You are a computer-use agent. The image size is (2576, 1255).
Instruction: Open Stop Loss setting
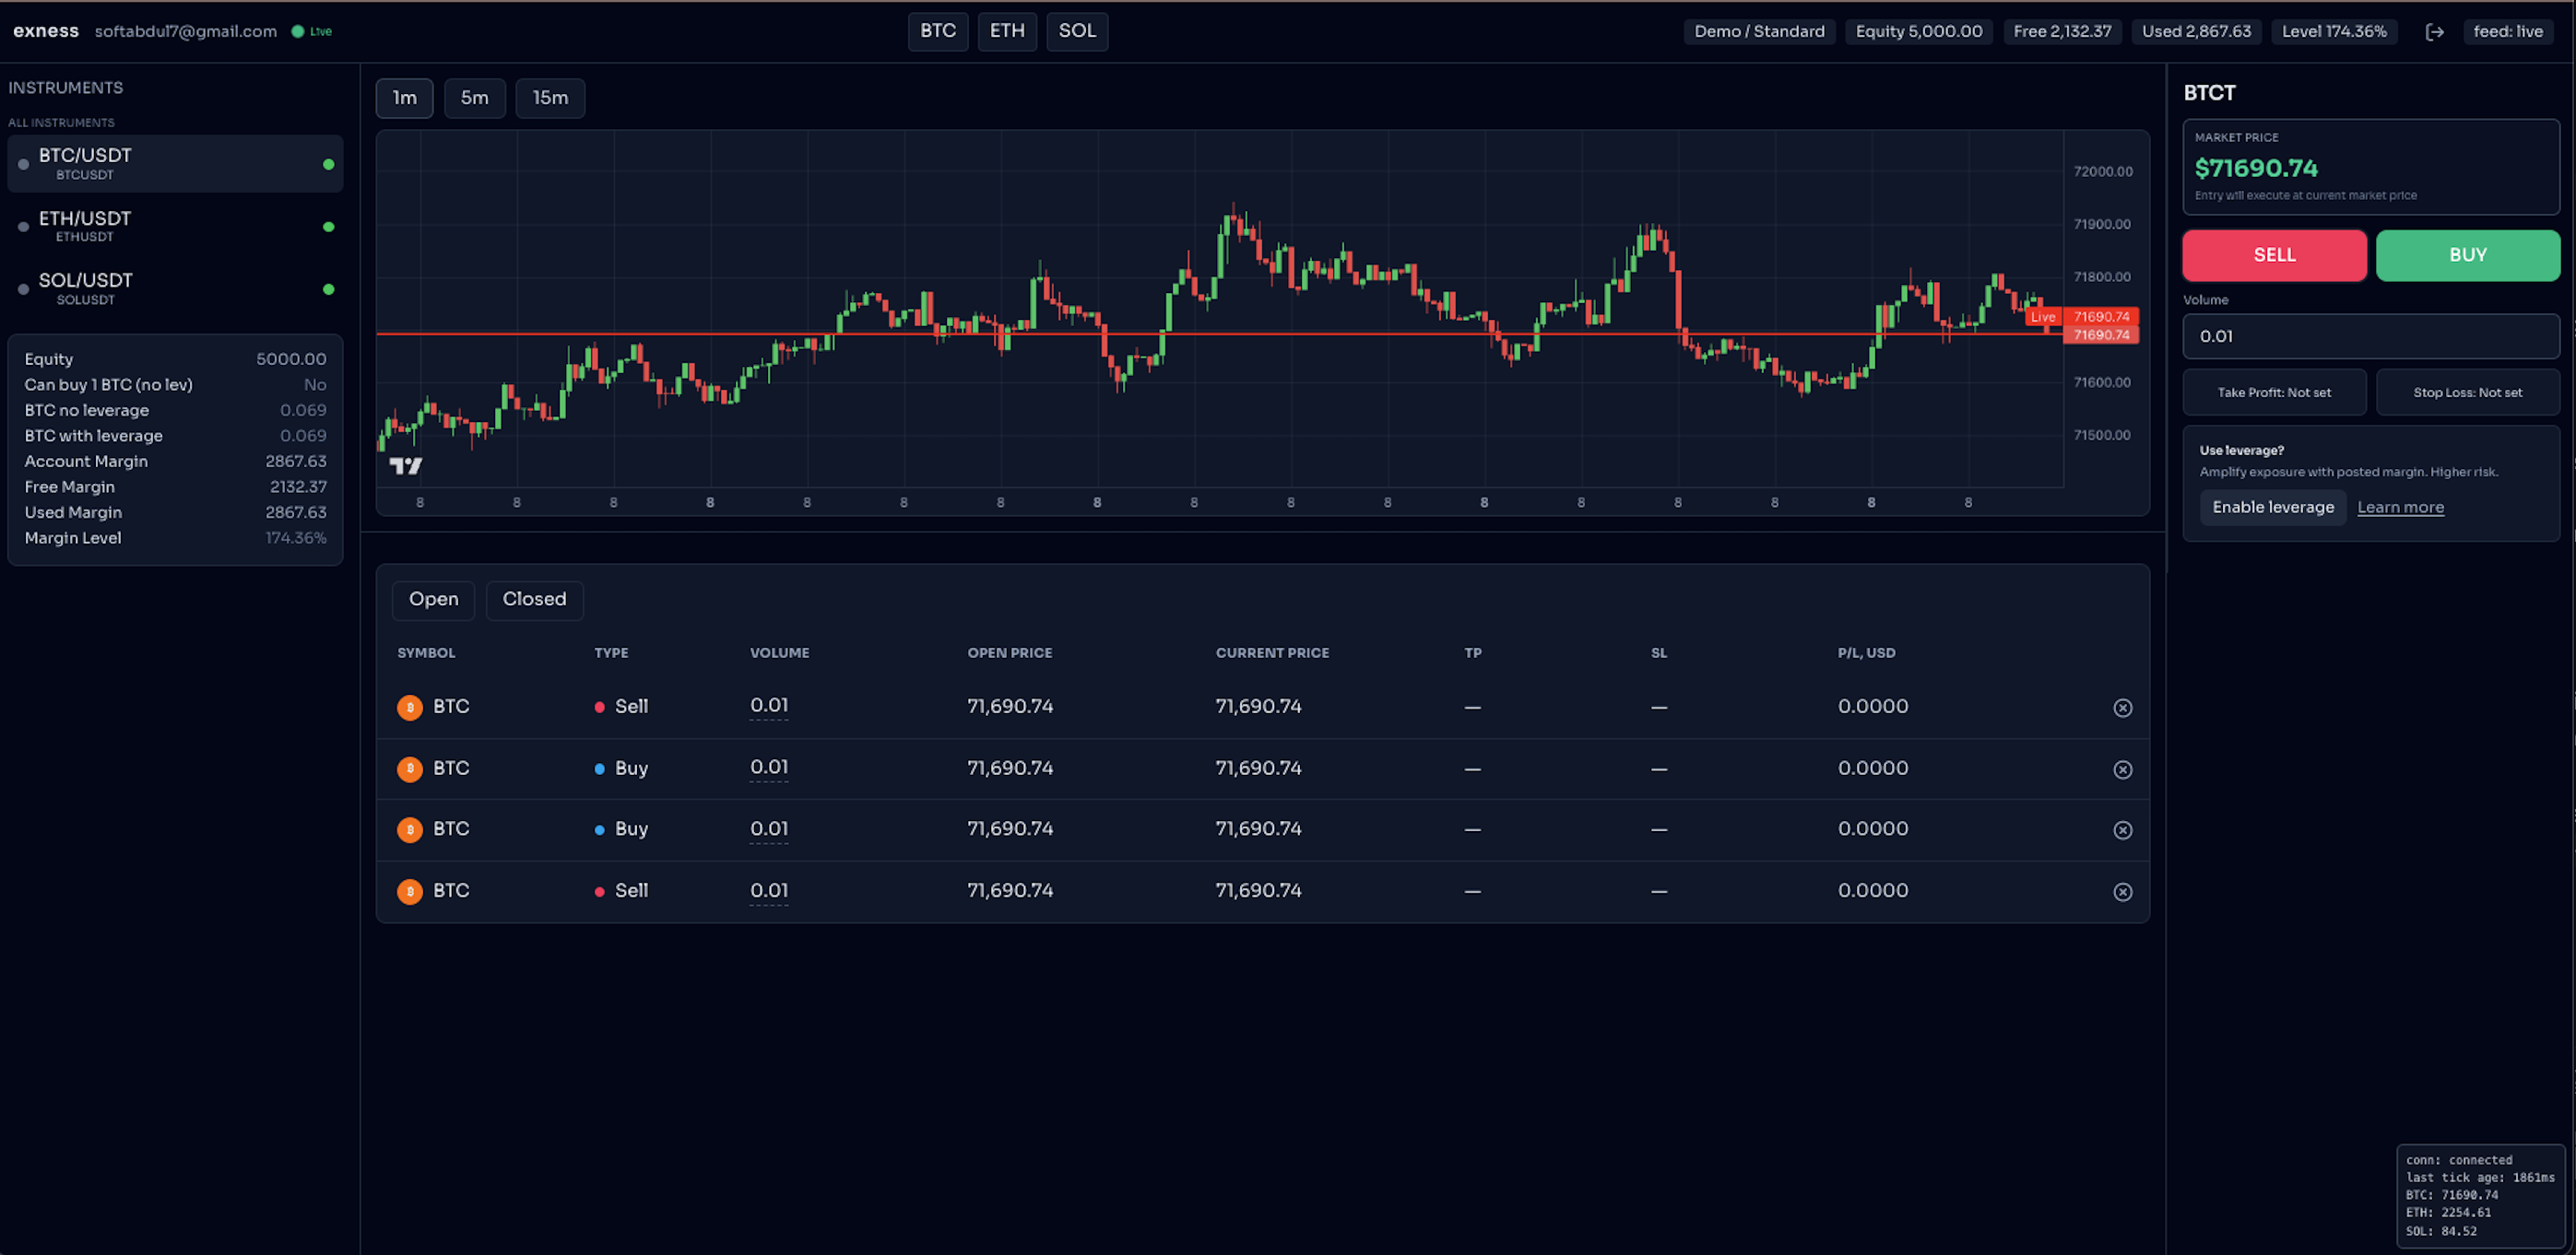pos(2467,393)
